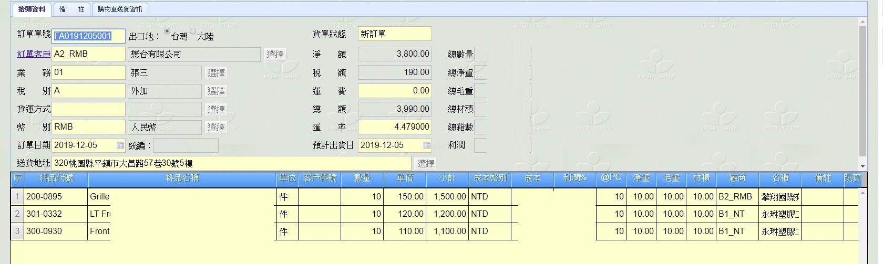Click the header panel scroll-up arrow
Image resolution: width=883 pixels, height=264 pixels.
point(863,22)
